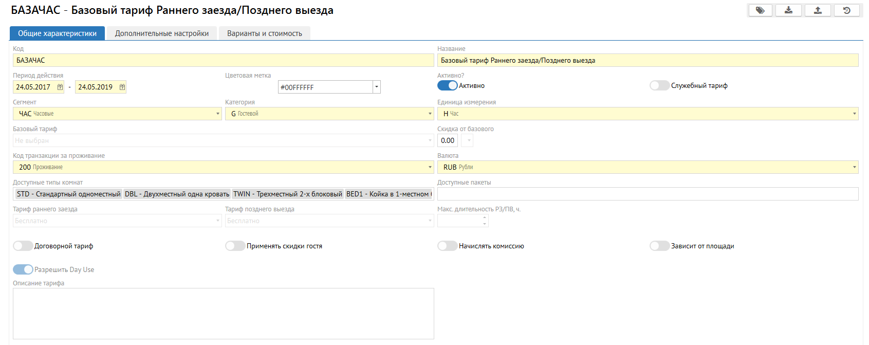
Task: Click the tags icon button
Action: coord(760,10)
